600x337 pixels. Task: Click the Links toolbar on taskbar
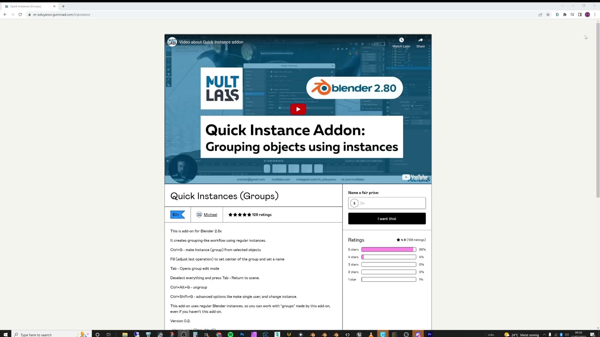491,335
